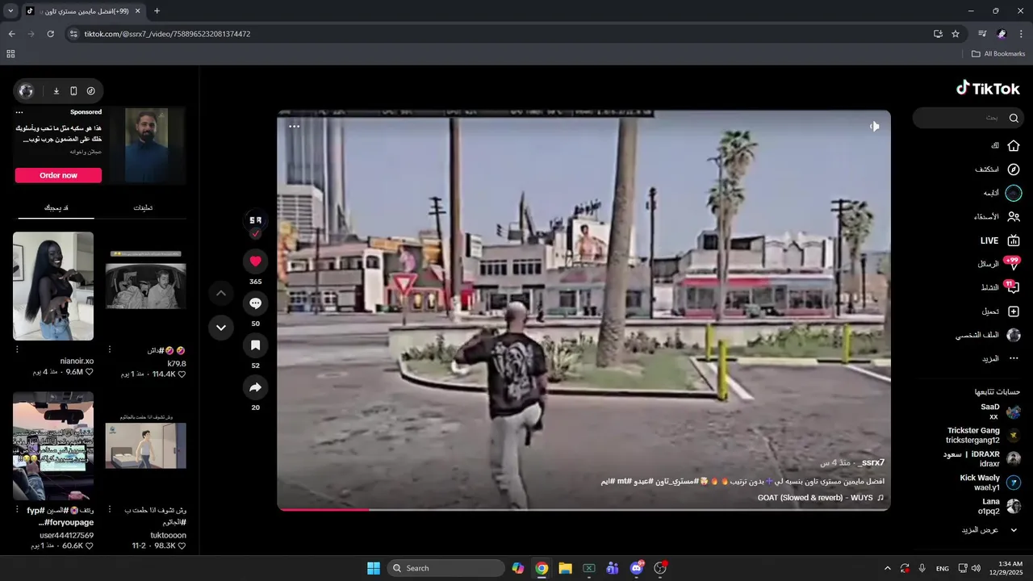Image resolution: width=1033 pixels, height=581 pixels.
Task: Open Chrome tab search dropdown
Action: click(x=10, y=11)
